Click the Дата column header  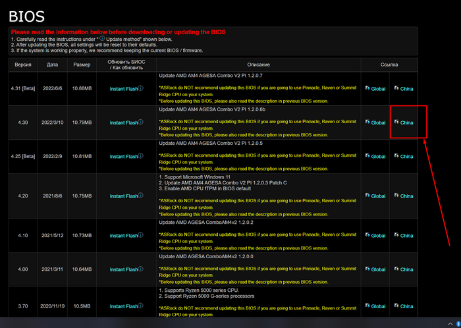tap(52, 65)
